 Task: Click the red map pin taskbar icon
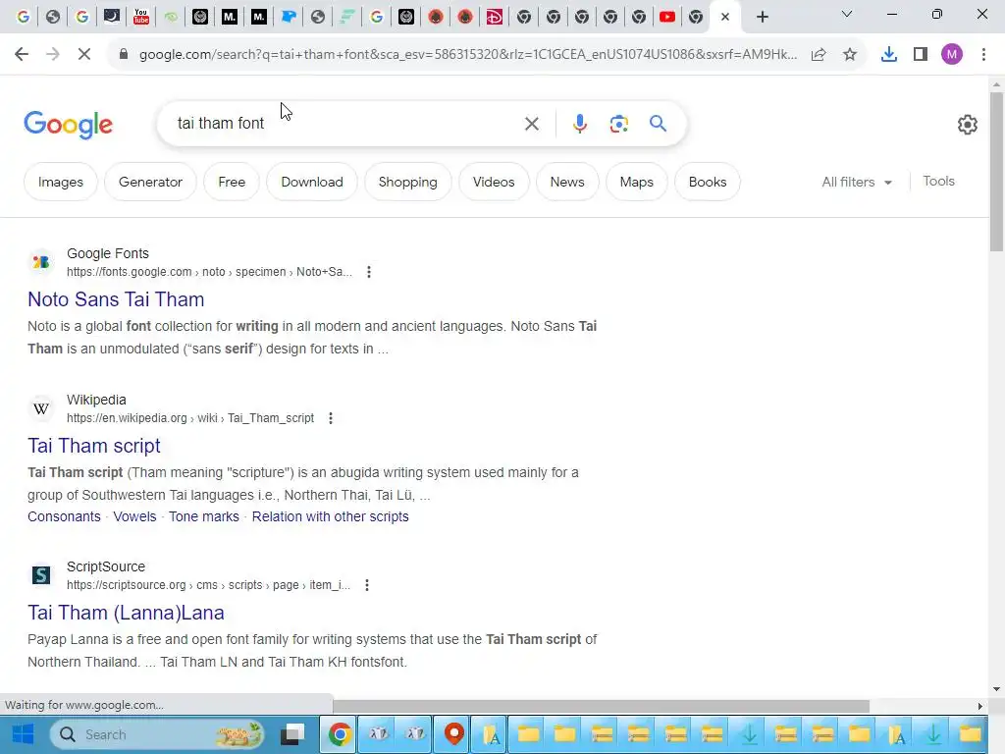click(x=453, y=734)
